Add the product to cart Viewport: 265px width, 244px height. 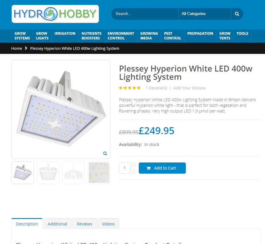(x=162, y=168)
